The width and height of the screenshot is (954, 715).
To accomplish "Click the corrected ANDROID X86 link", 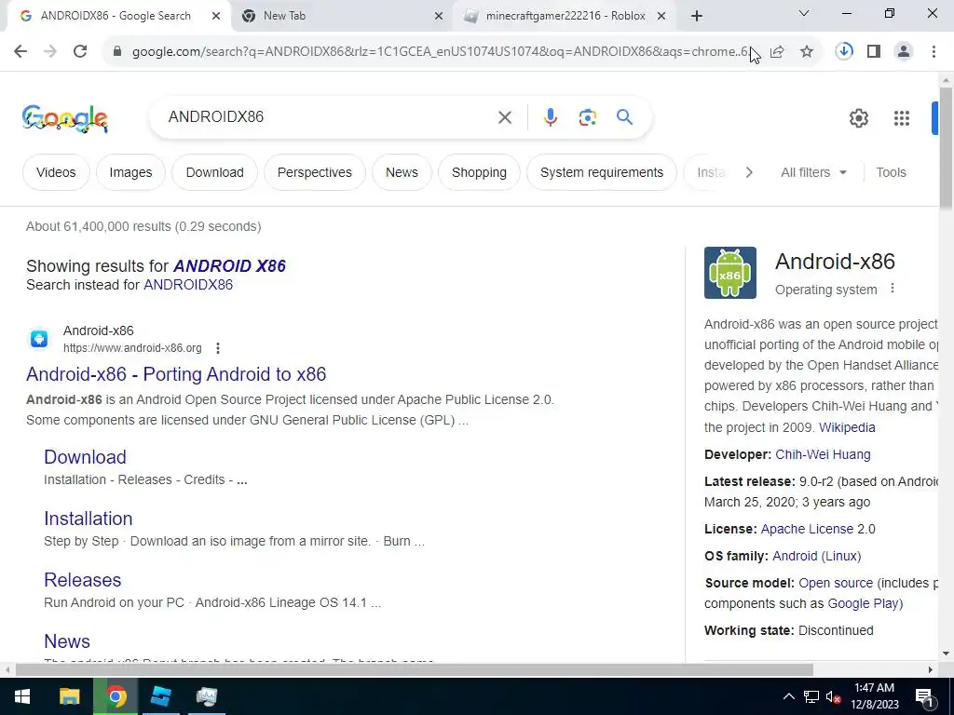I will pos(229,266).
